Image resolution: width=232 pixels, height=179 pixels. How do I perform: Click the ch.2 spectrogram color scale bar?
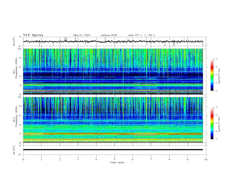(212, 123)
